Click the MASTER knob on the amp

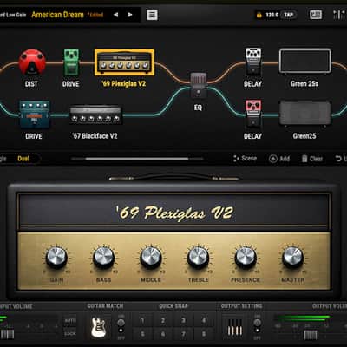point(292,257)
